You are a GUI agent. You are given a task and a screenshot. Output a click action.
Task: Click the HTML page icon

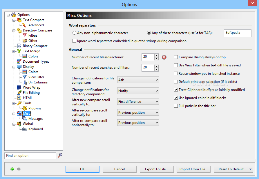(x=19, y=98)
